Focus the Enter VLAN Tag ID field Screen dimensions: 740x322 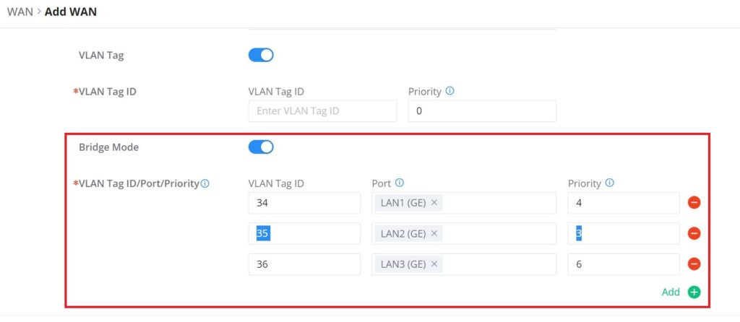pos(323,111)
